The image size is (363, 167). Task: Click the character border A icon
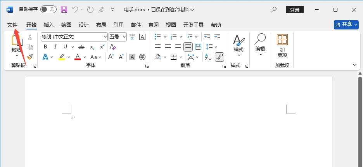142,37
